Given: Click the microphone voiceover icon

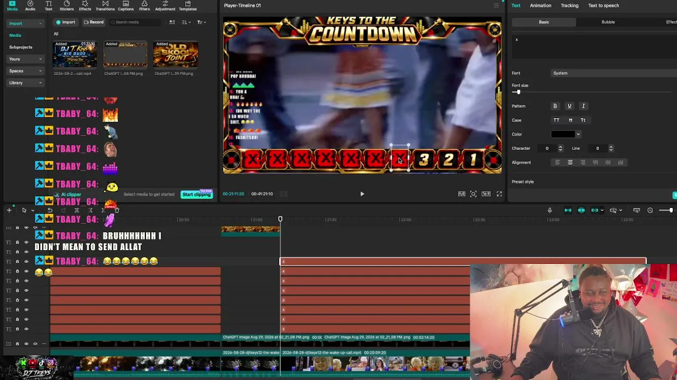Looking at the screenshot, I should 550,210.
